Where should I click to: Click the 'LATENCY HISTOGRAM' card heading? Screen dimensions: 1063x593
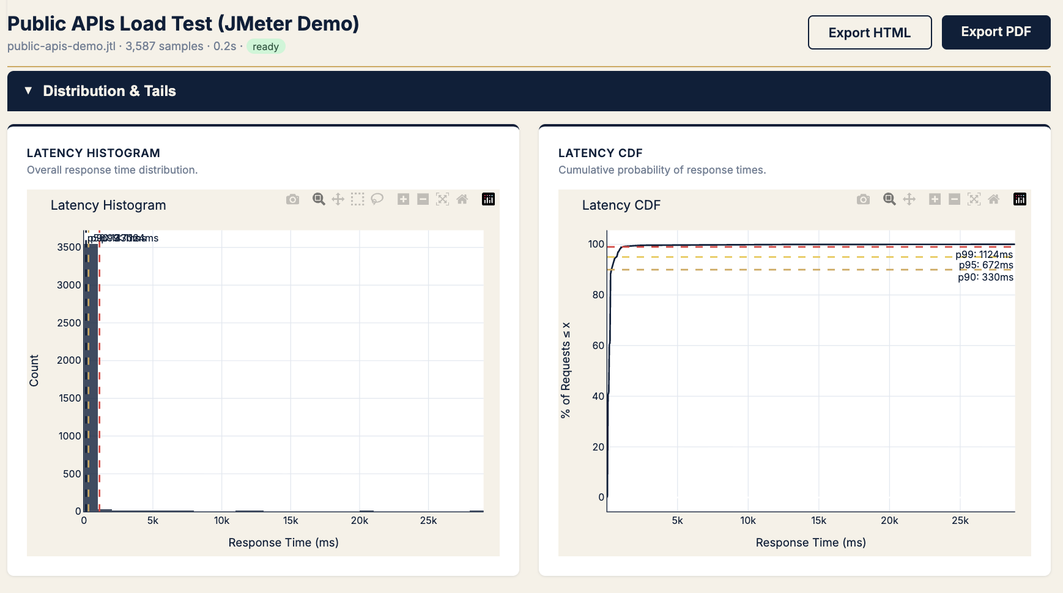(x=94, y=153)
